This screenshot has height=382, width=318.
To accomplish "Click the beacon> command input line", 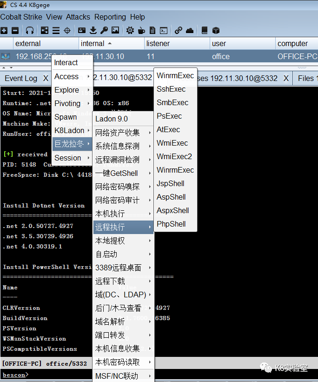I will tap(159, 375).
